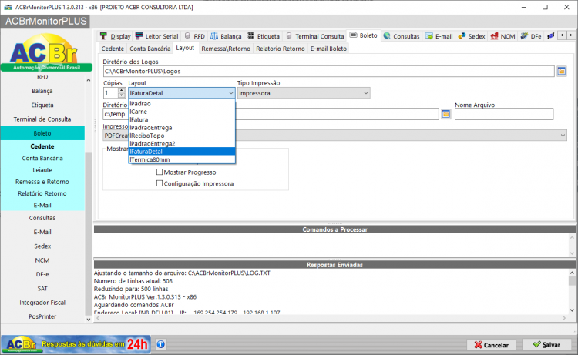
Task: Enable Configuração Impressora checkbox
Action: click(160, 183)
